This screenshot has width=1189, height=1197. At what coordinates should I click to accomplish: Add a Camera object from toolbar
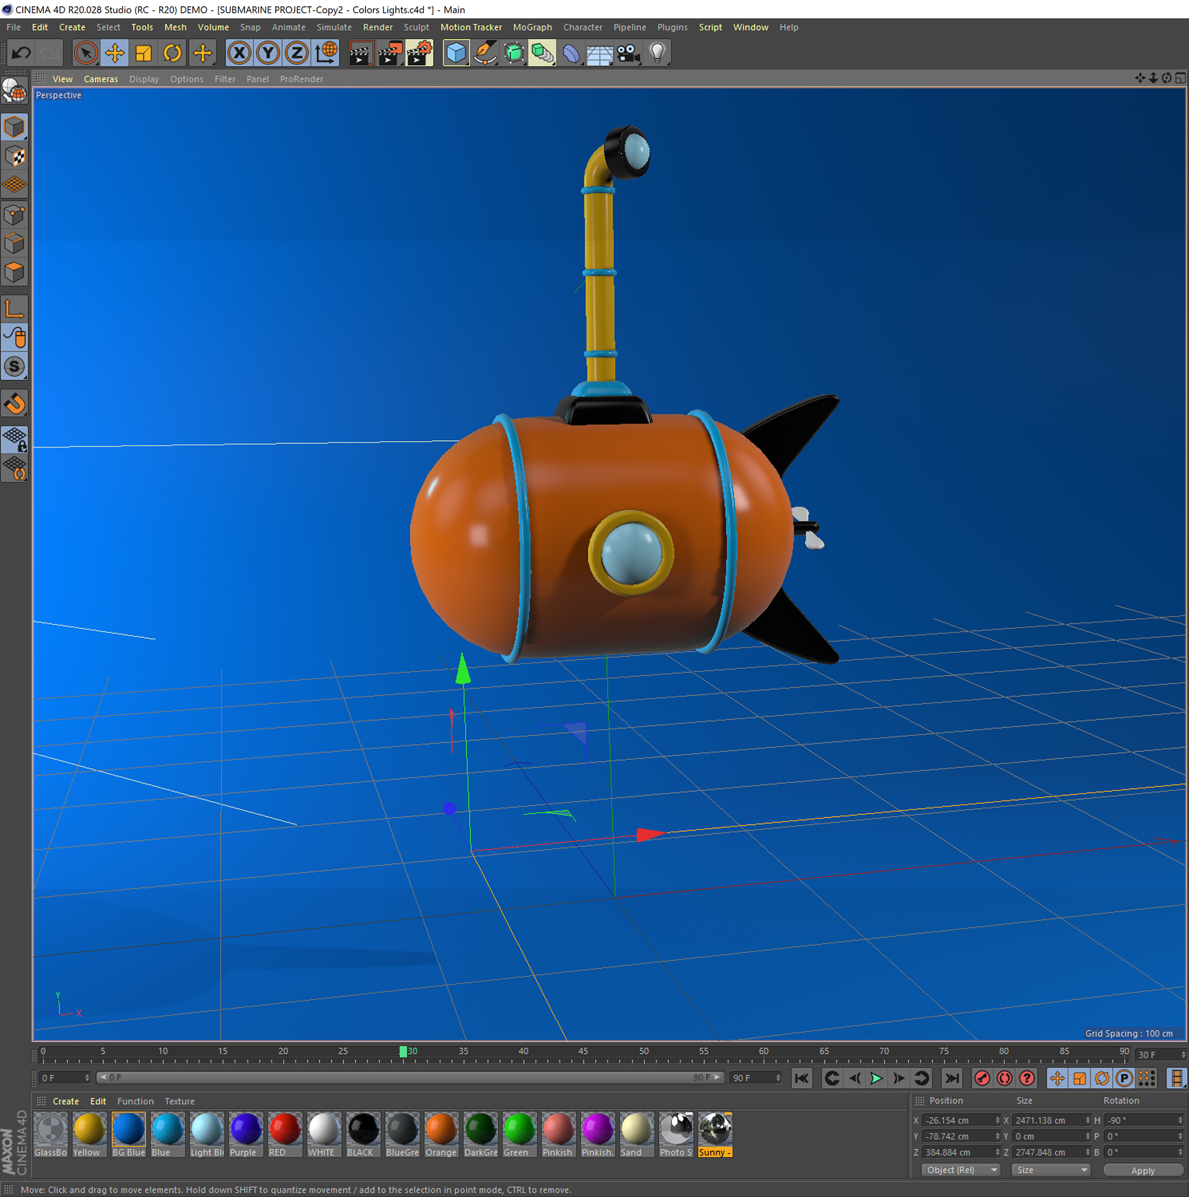(x=629, y=53)
